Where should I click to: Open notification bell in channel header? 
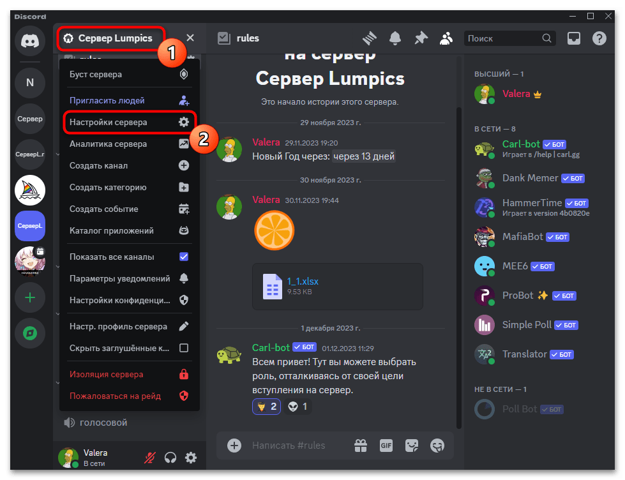click(x=395, y=38)
